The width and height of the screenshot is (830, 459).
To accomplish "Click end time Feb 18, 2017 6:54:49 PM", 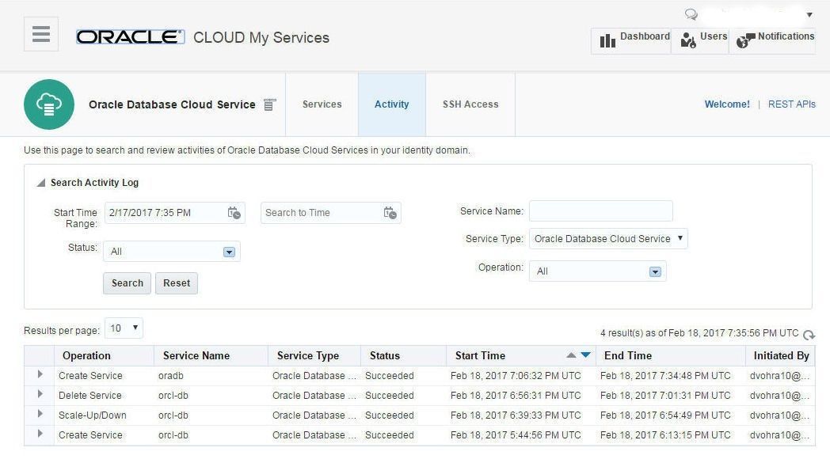I will click(x=665, y=415).
